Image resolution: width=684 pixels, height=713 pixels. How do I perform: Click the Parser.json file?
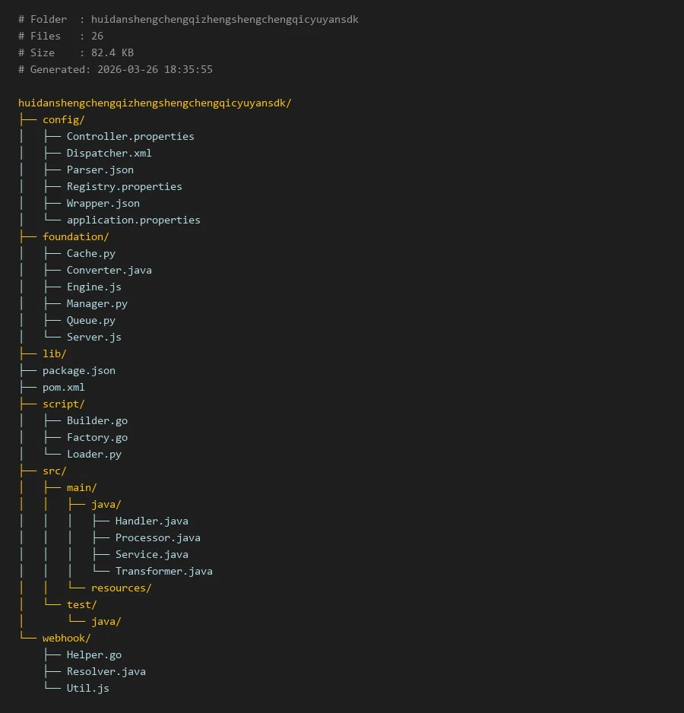pos(100,170)
